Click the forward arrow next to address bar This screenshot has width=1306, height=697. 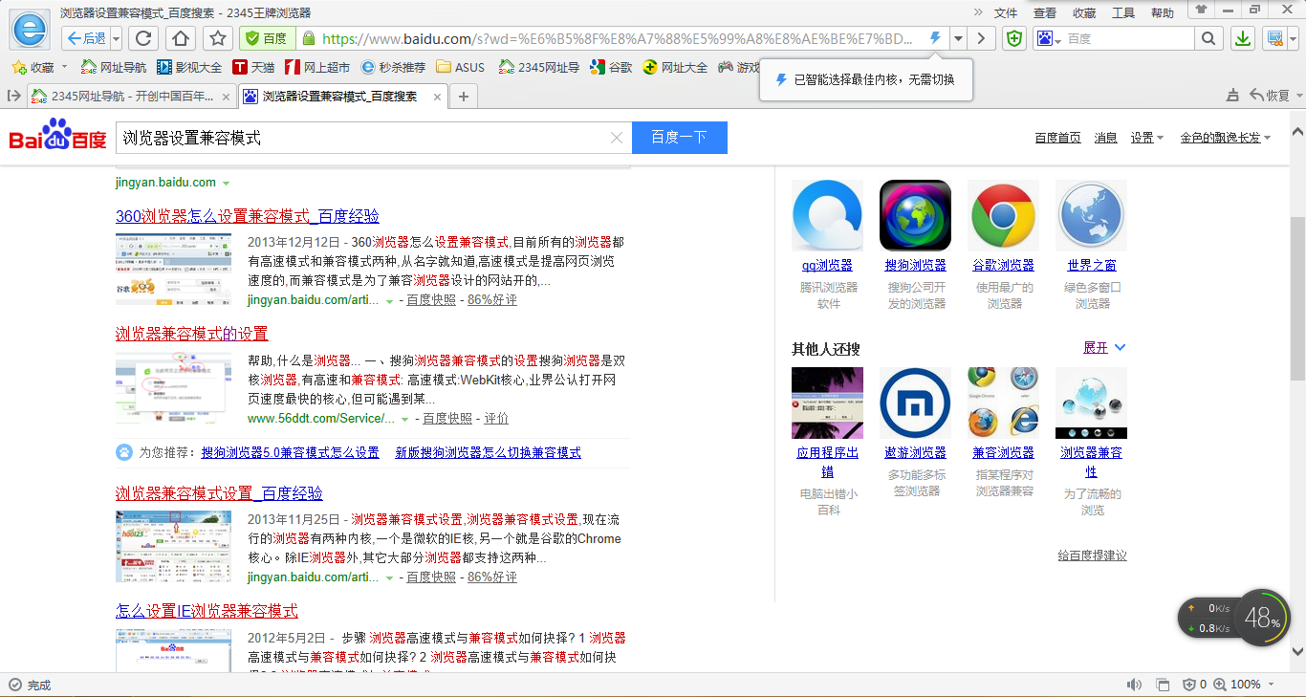click(981, 38)
